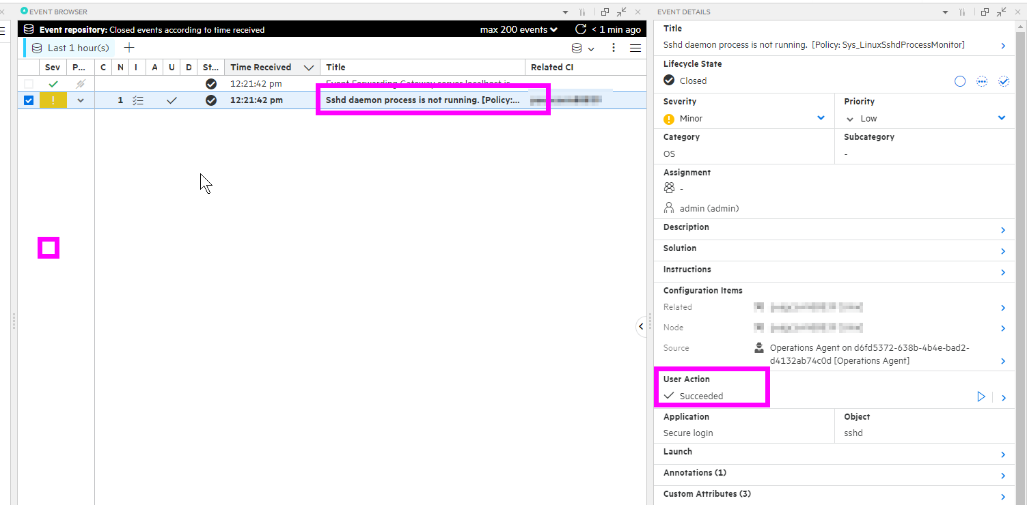Add a new filter with the plus button
The image size is (1027, 505).
click(129, 48)
